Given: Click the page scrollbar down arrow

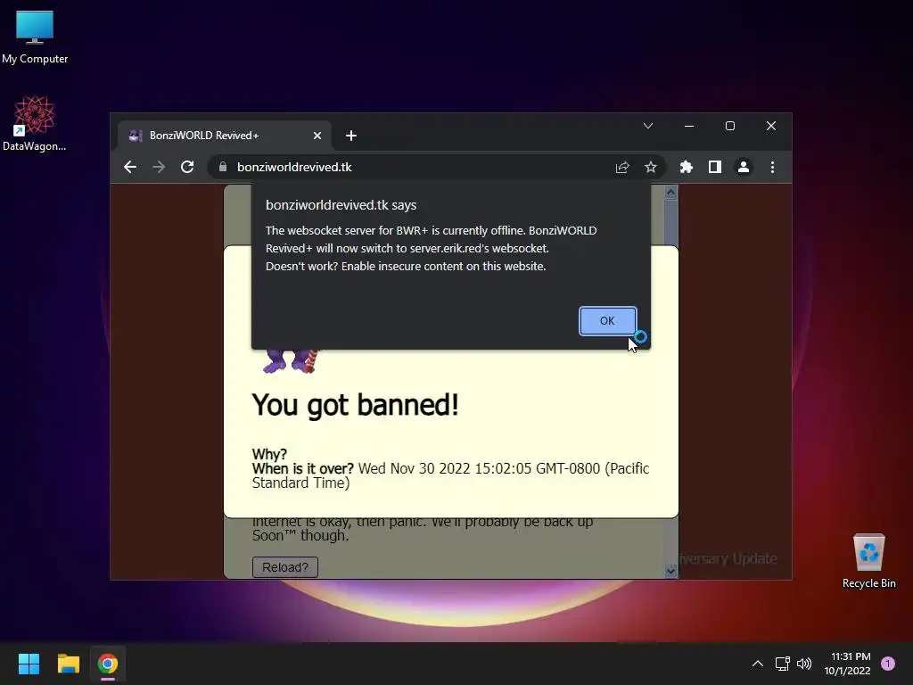Looking at the screenshot, I should [x=670, y=572].
